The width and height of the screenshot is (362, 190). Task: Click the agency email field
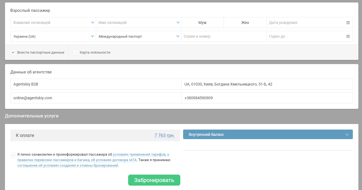[x=96, y=98]
